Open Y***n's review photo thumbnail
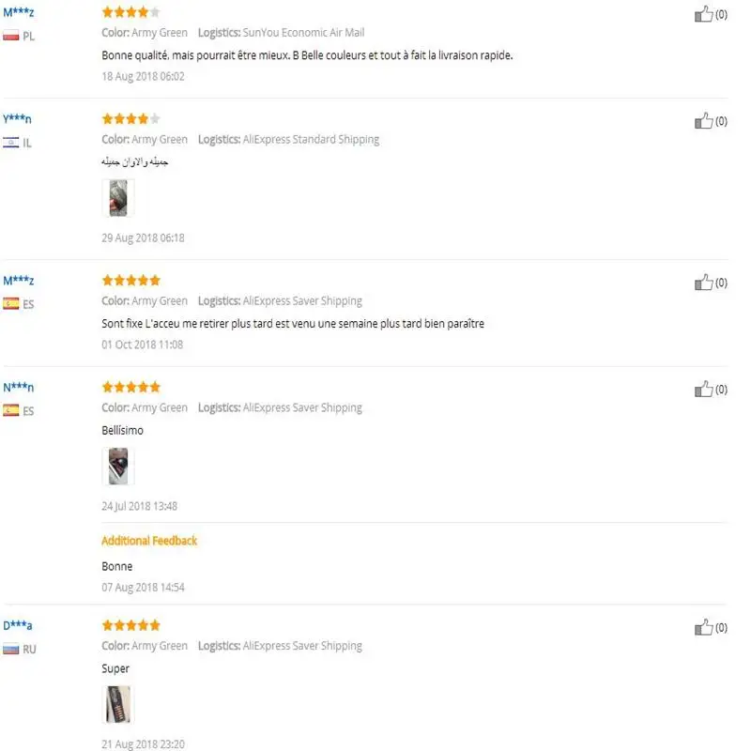The width and height of the screenshot is (751, 751). [x=118, y=198]
